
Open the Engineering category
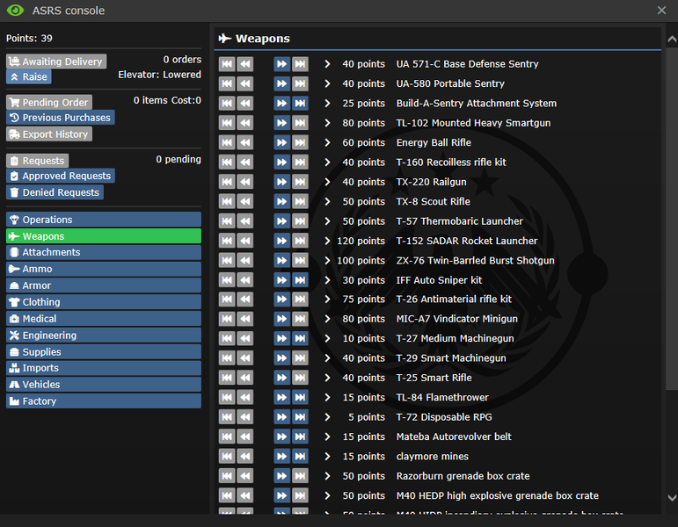(x=104, y=336)
